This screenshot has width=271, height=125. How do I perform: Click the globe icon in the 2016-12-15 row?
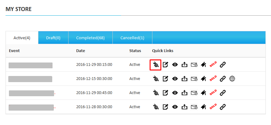(x=232, y=79)
